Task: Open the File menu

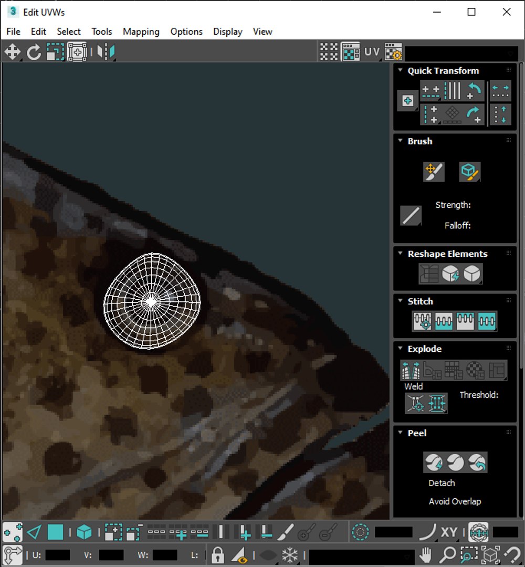Action: tap(13, 31)
